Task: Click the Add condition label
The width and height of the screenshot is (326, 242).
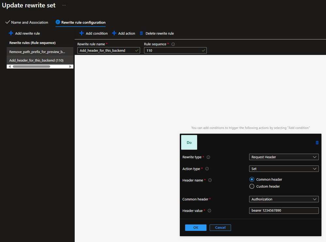Action: pyautogui.click(x=97, y=33)
